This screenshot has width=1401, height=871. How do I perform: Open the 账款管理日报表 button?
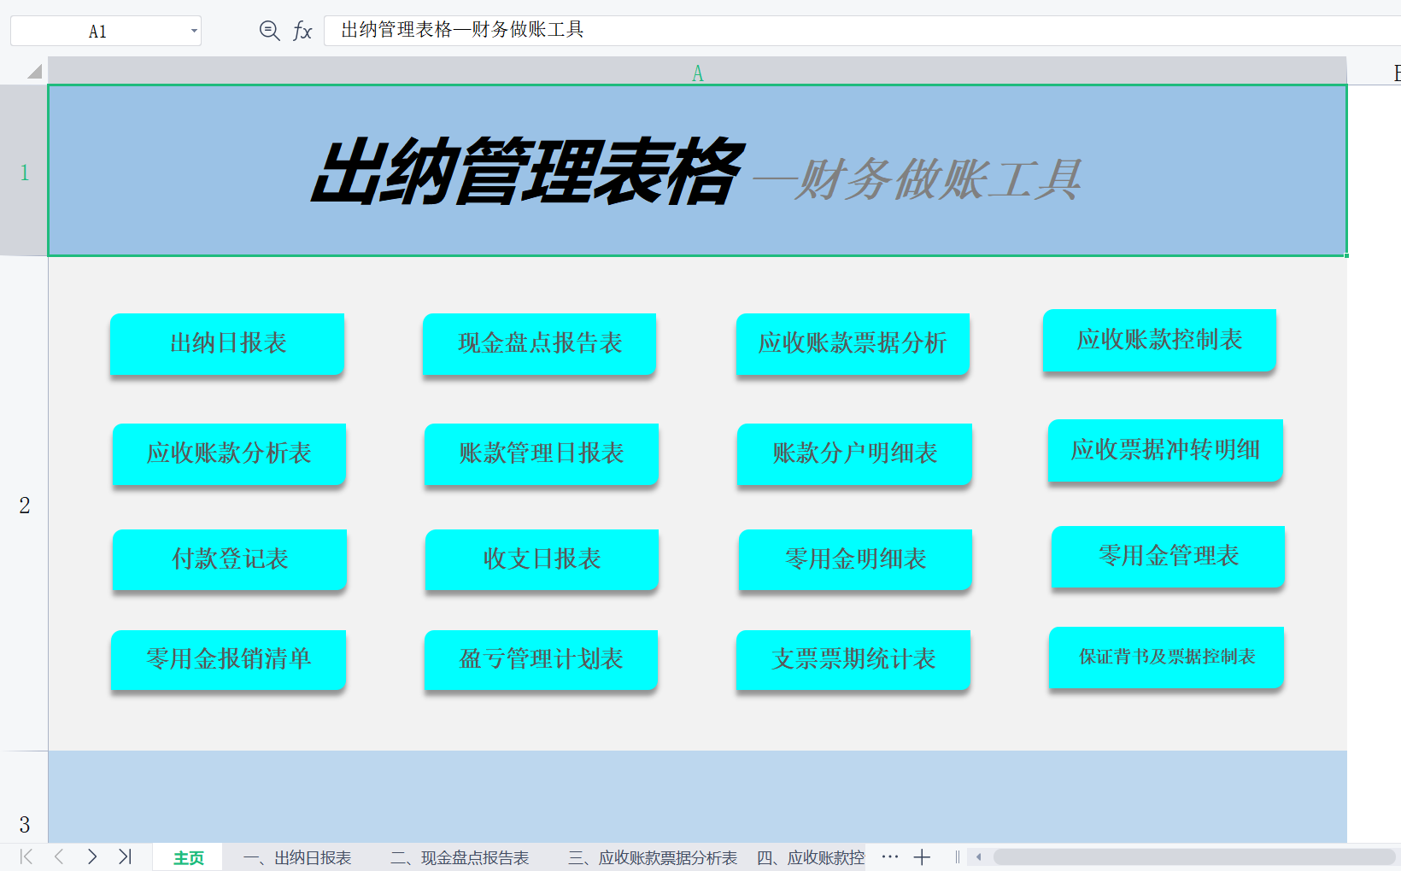point(542,453)
